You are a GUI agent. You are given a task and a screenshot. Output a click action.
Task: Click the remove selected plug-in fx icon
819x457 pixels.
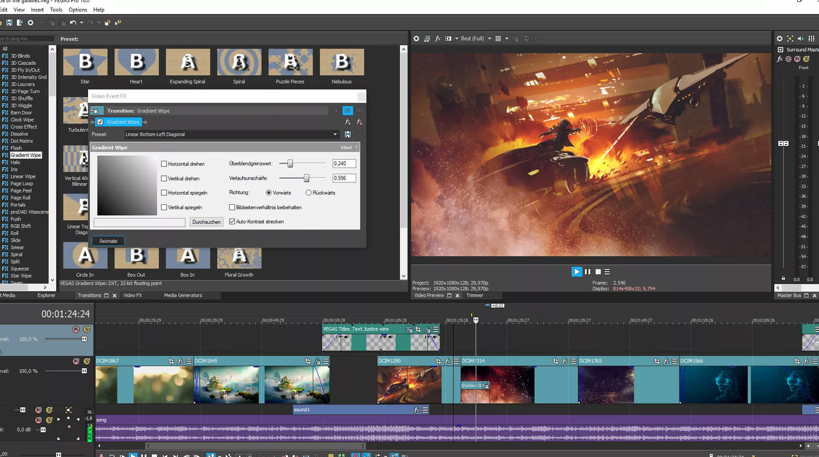[359, 122]
